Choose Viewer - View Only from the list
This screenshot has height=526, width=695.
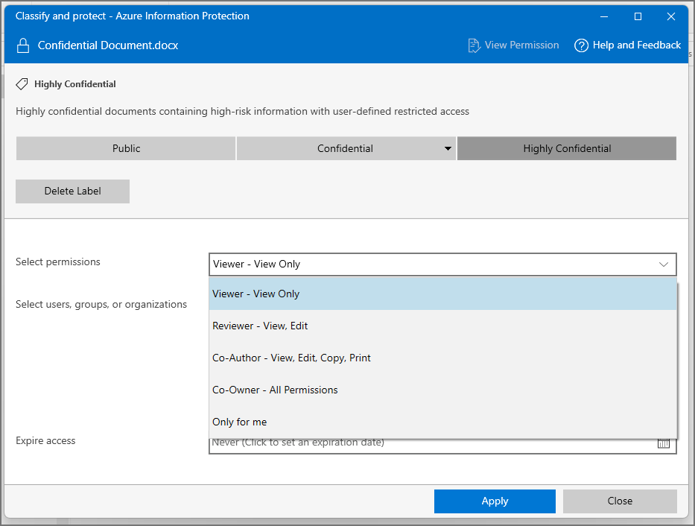[442, 294]
